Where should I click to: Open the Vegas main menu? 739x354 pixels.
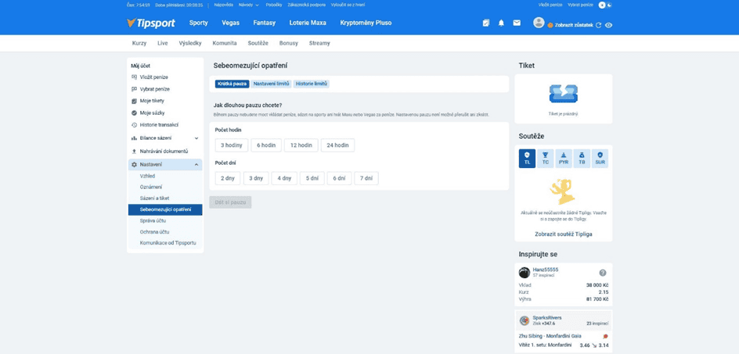231,23
